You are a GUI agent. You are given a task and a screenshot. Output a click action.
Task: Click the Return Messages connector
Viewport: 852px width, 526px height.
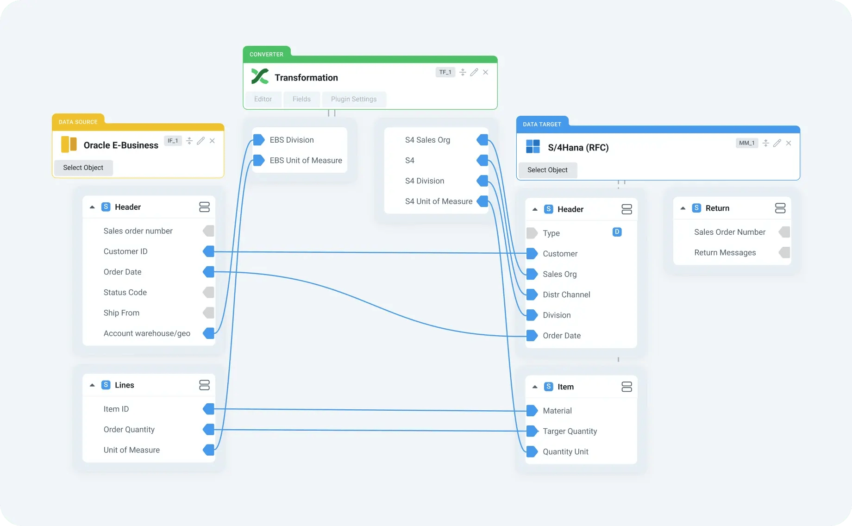click(x=784, y=252)
